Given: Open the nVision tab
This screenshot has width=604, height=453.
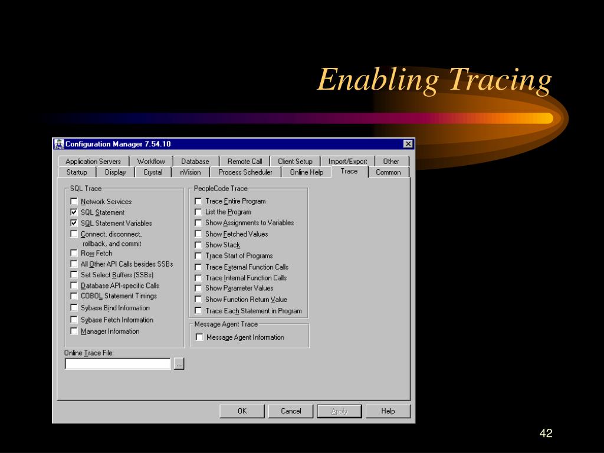Looking at the screenshot, I should [191, 172].
